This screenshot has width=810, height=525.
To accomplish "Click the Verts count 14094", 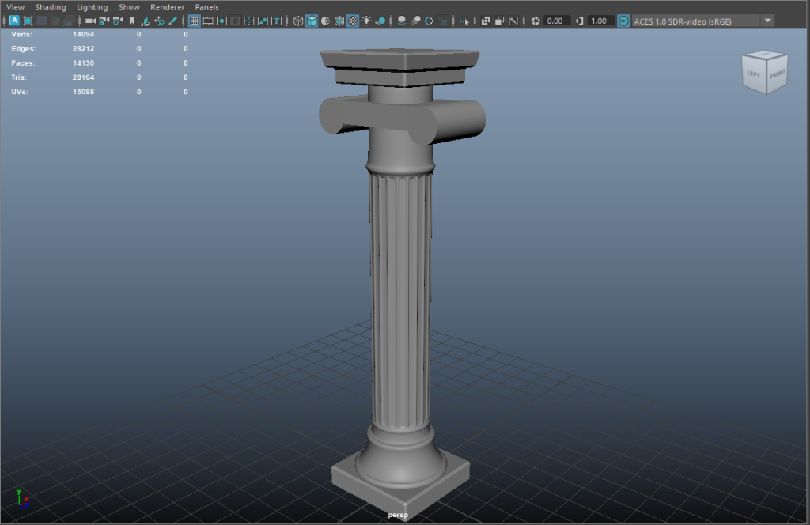I will click(83, 34).
